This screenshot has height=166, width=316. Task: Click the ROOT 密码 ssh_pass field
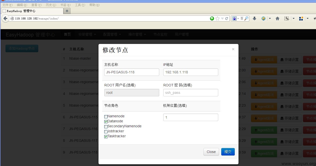click(191, 93)
